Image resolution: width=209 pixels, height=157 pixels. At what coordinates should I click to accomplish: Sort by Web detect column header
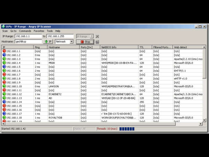(187, 47)
